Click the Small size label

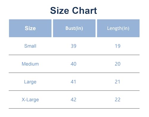click(x=30, y=46)
